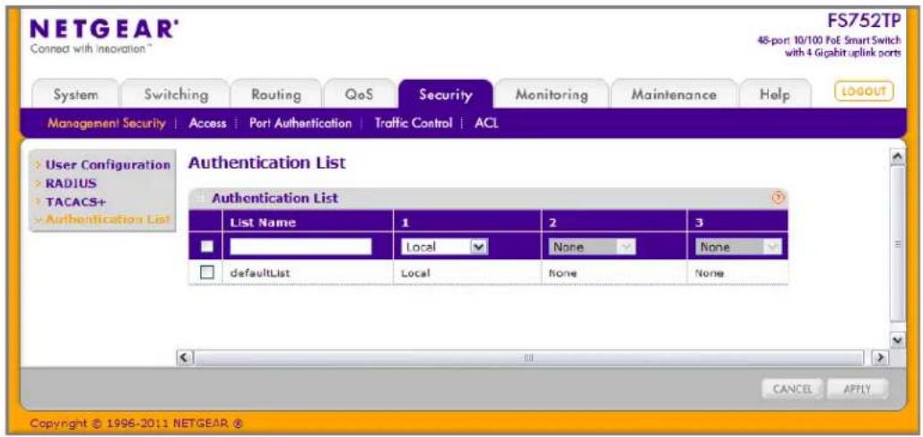The width and height of the screenshot is (923, 437).
Task: Open the method 2 None dropdown
Action: (594, 247)
